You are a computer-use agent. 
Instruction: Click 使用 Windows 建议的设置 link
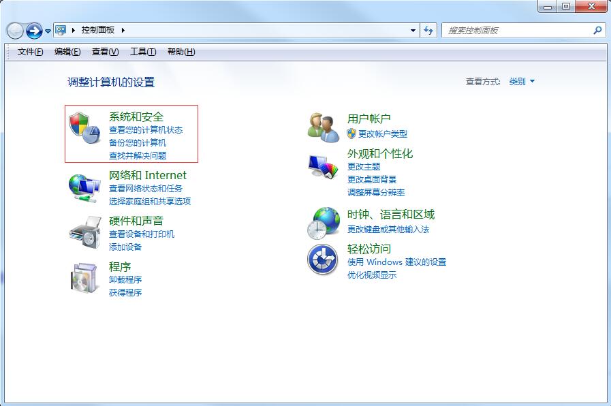click(x=396, y=262)
